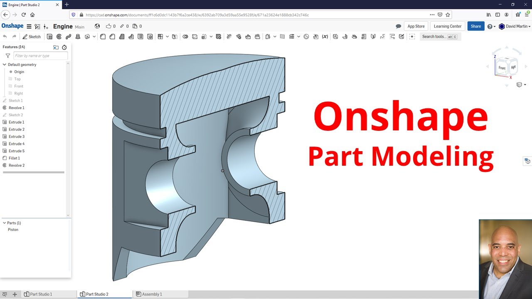Viewport: 532px width, 299px height.
Task: Select the Plane tool in toolbar
Action: point(282,37)
